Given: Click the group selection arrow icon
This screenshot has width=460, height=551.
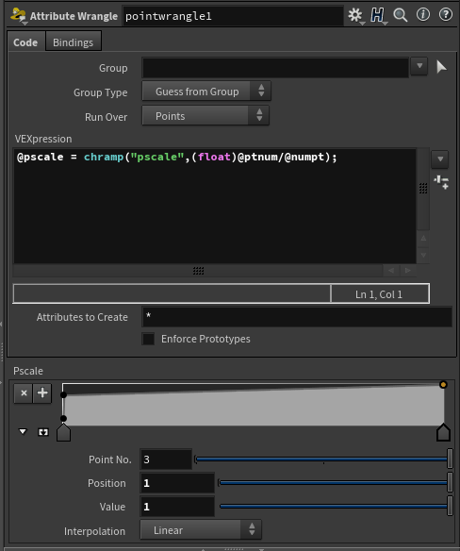Looking at the screenshot, I should pos(441,67).
